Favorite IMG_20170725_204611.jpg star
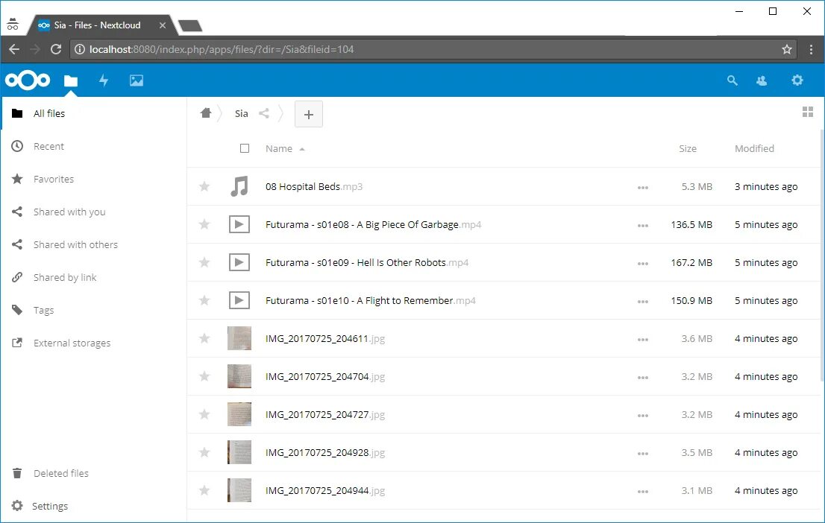825x523 pixels. point(204,338)
